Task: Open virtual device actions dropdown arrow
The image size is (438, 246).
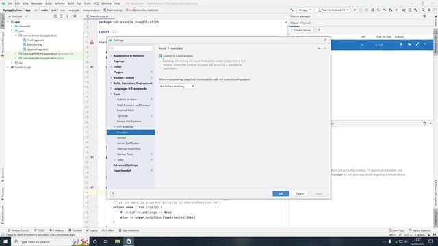Action: pyautogui.click(x=425, y=44)
